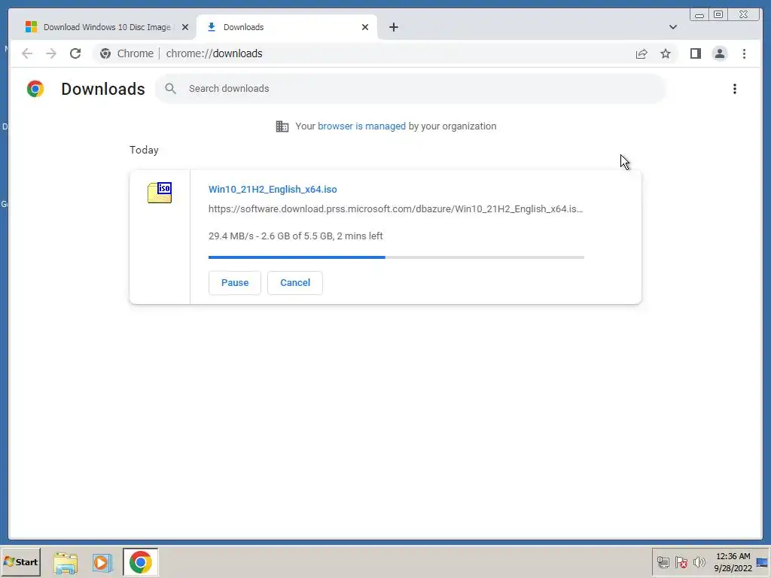The width and height of the screenshot is (771, 578).
Task: Open a new tab with plus button
Action: (393, 27)
